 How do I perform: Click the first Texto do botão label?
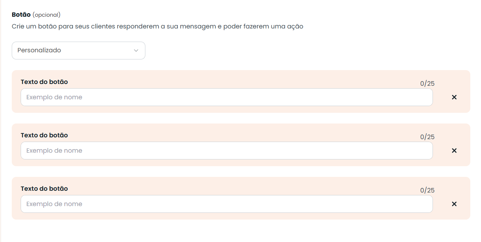coord(44,82)
